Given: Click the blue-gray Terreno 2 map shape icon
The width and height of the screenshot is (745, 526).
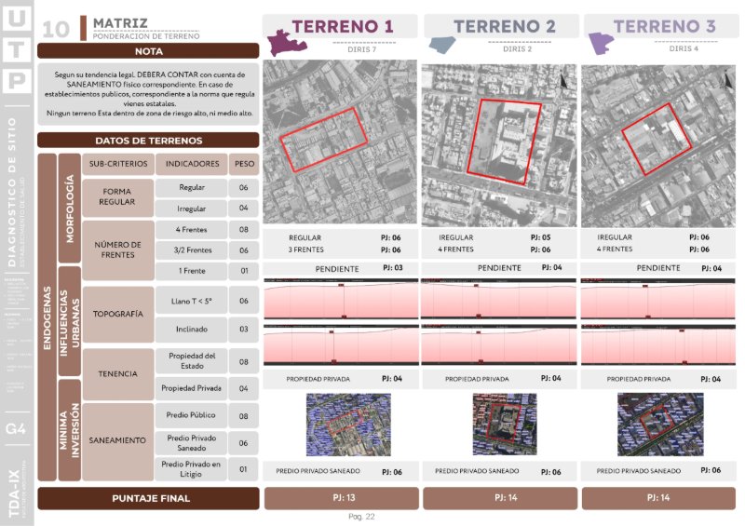Looking at the screenshot, I should point(441,46).
